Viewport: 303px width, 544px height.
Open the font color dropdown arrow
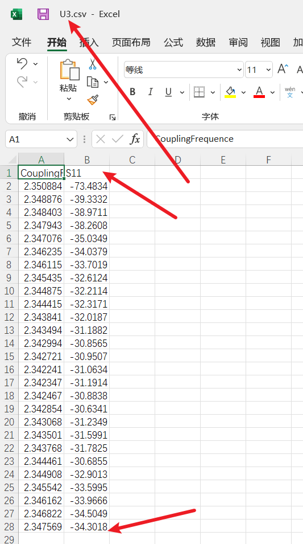272,92
